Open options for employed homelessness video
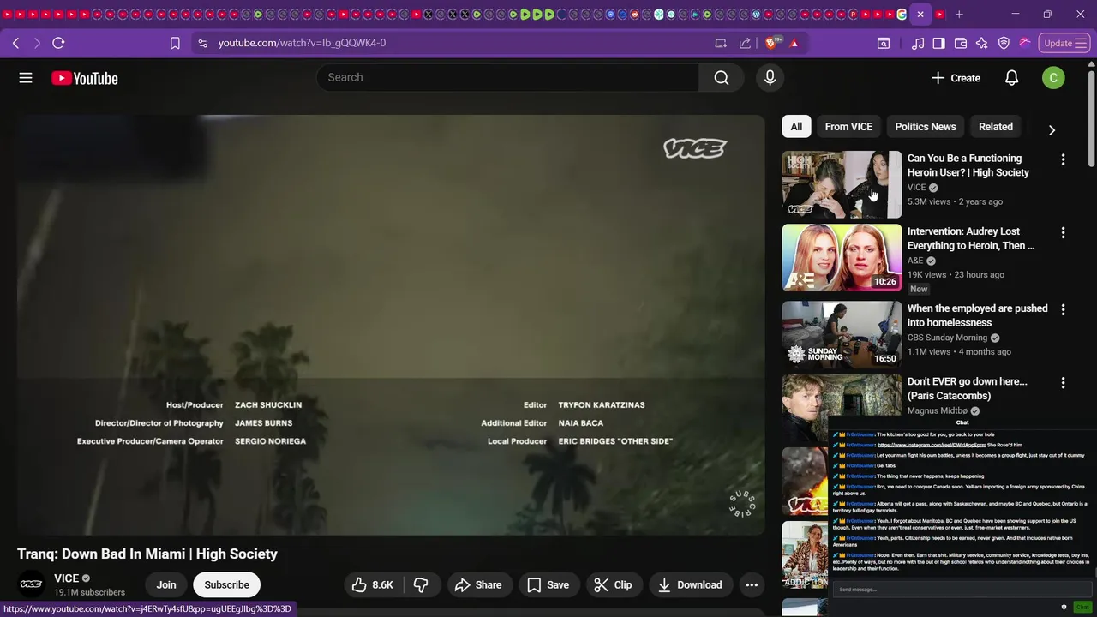The width and height of the screenshot is (1097, 617). 1063,309
